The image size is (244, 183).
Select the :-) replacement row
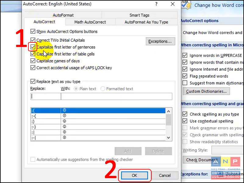[98, 127]
